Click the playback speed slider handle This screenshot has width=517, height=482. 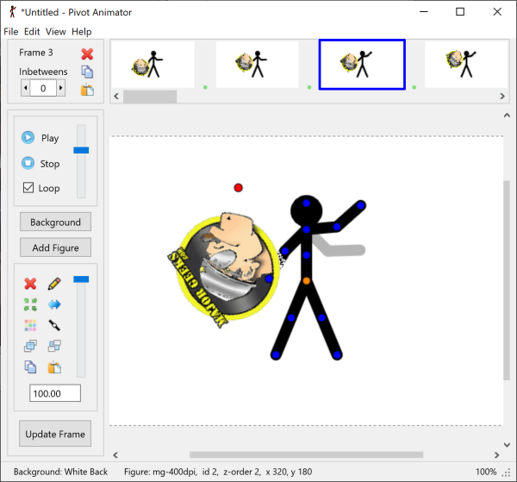[81, 150]
